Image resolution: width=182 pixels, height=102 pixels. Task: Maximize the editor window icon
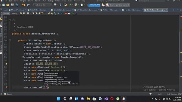(181, 10)
